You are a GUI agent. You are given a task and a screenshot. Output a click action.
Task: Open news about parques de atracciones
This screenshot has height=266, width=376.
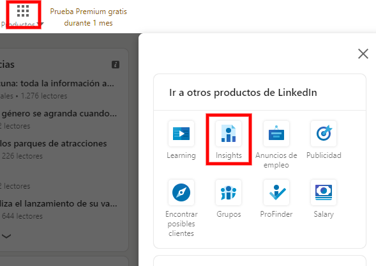click(x=53, y=143)
